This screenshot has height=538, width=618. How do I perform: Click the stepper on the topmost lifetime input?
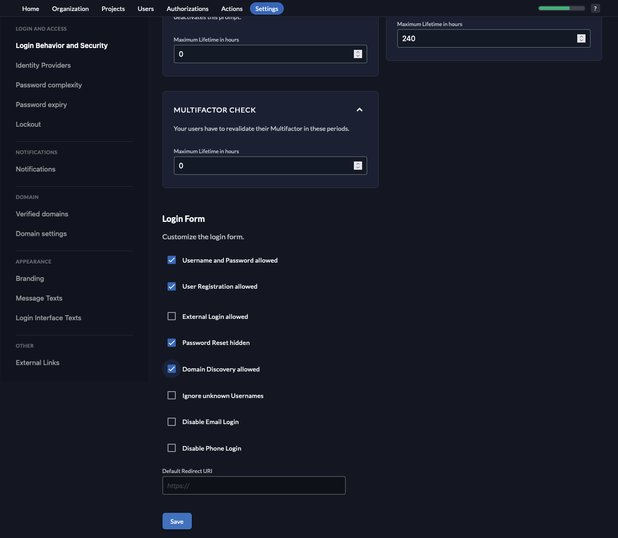click(x=358, y=54)
